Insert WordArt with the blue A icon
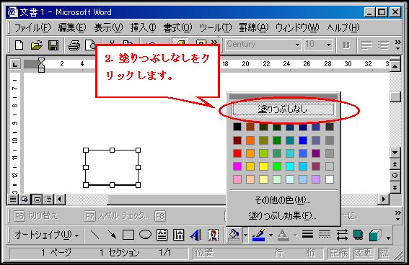Image resolution: width=409 pixels, height=265 pixels. 195,235
